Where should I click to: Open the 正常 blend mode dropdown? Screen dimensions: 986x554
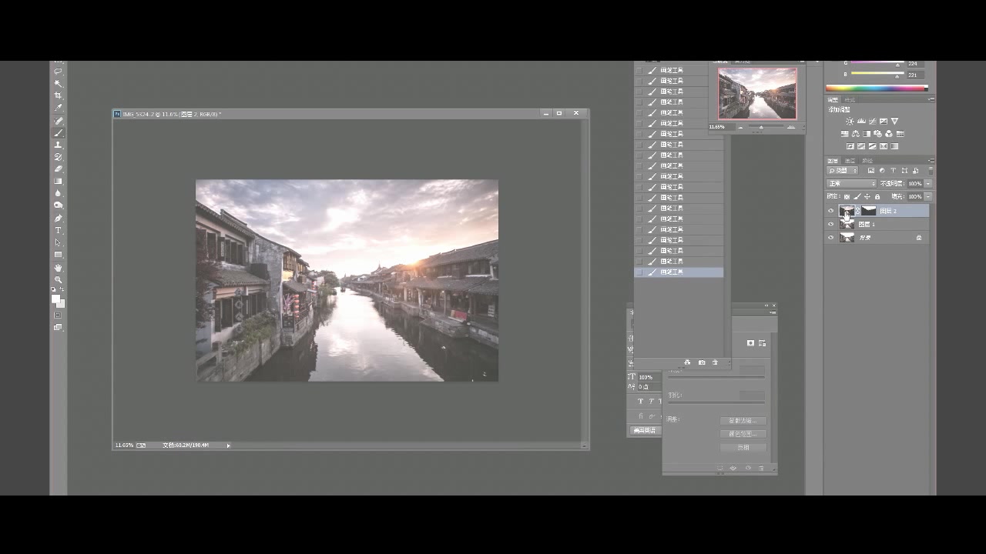click(x=851, y=184)
